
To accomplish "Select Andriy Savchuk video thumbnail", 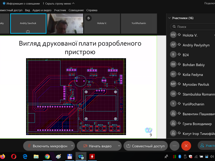I will [28, 24].
